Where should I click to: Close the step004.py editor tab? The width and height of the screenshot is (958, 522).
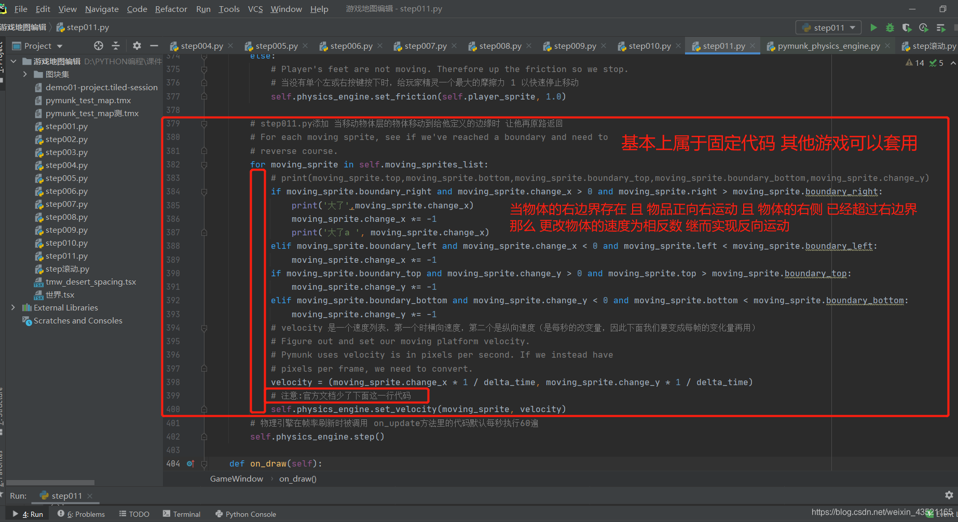tap(230, 46)
